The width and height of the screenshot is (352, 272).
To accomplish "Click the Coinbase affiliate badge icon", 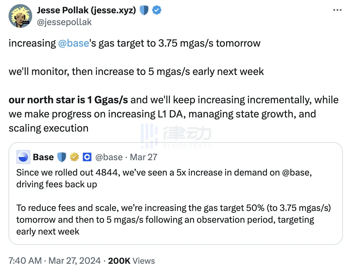I will [x=87, y=157].
